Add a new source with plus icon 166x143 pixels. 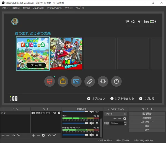coord(33,135)
